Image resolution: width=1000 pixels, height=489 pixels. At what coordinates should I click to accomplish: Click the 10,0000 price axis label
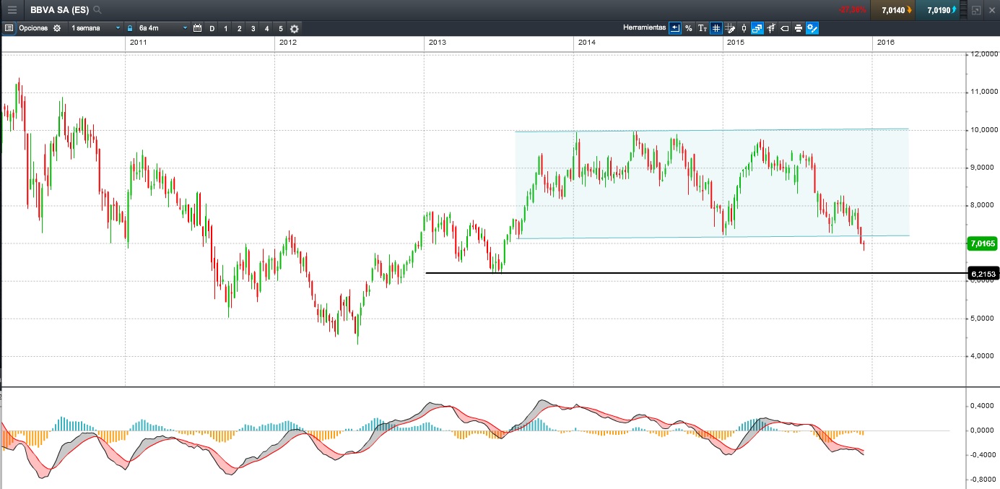(x=984, y=130)
